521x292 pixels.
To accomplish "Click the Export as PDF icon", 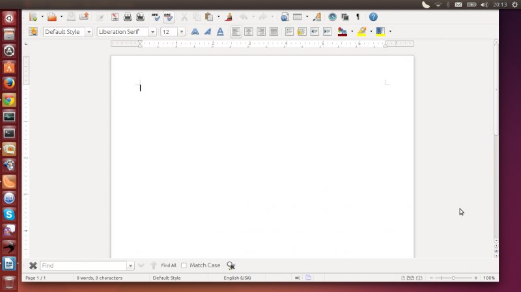I will point(115,17).
